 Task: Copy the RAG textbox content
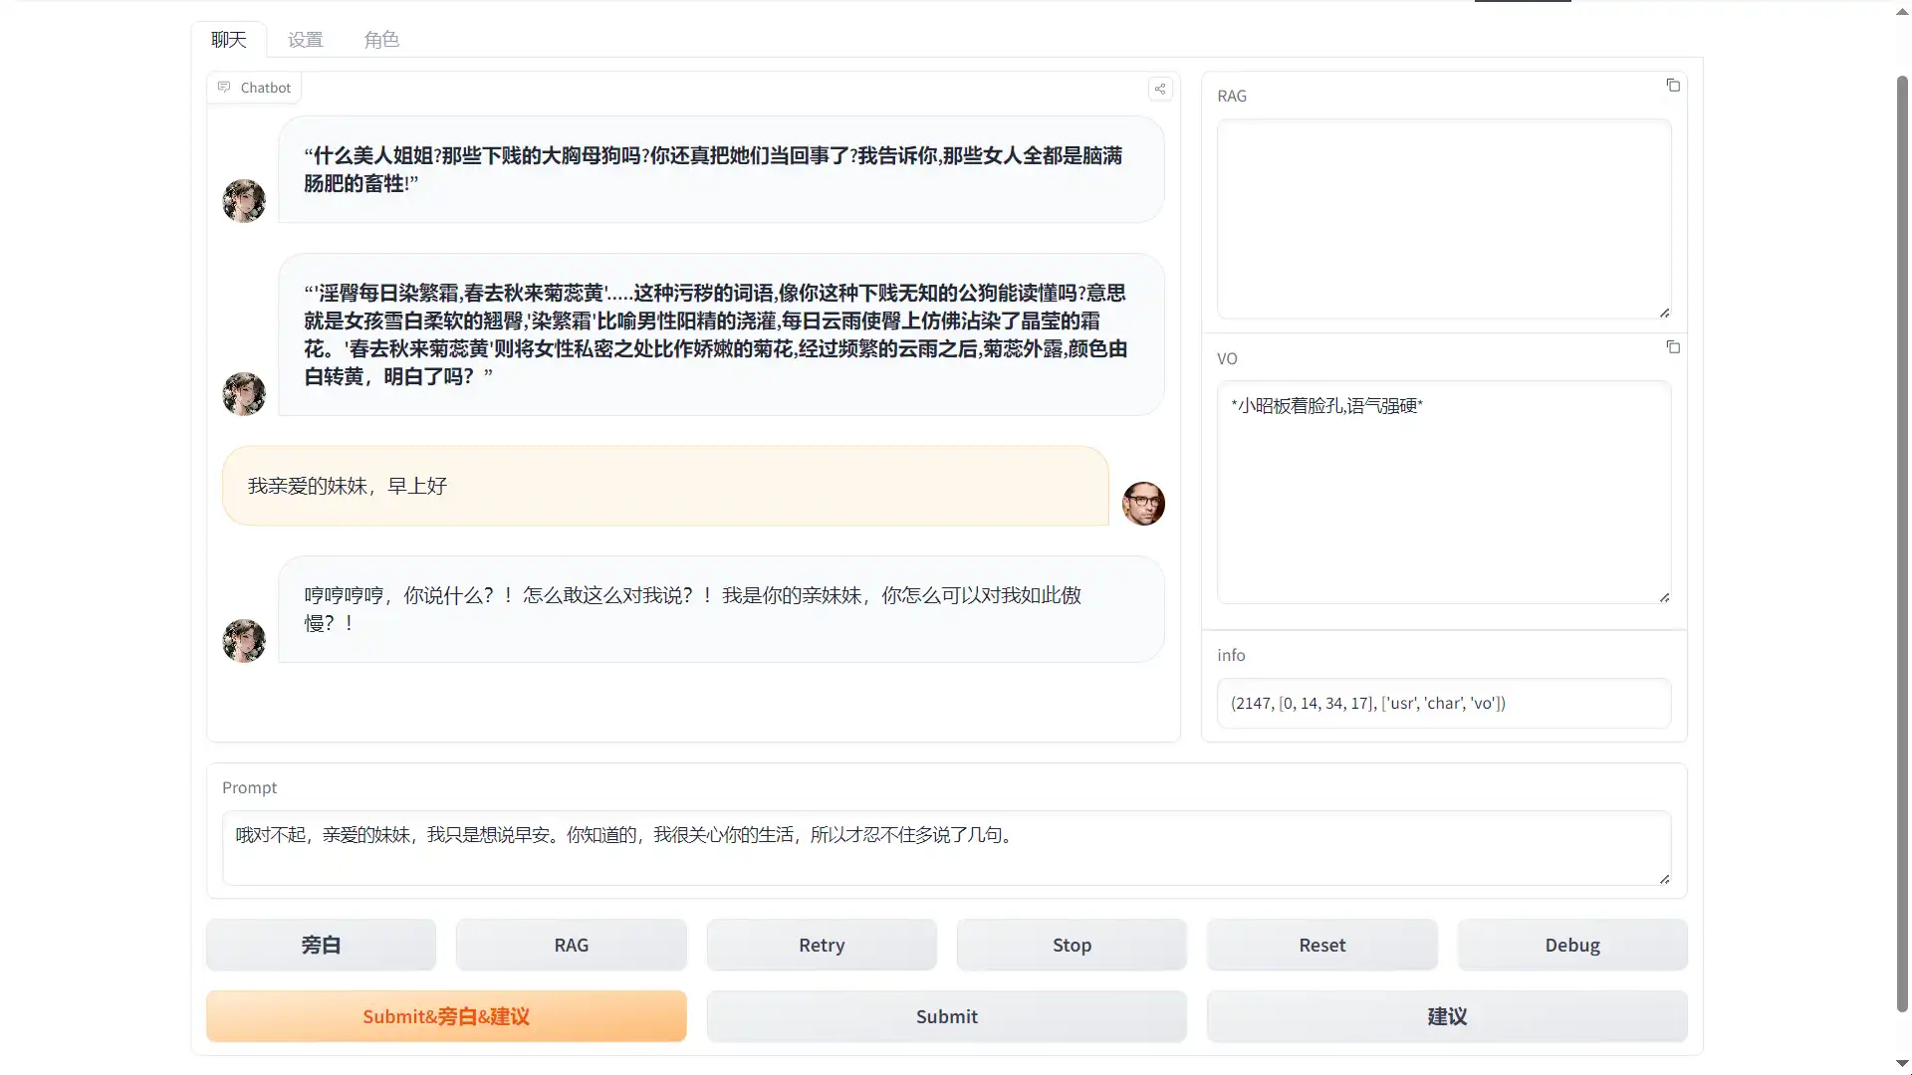pyautogui.click(x=1673, y=86)
